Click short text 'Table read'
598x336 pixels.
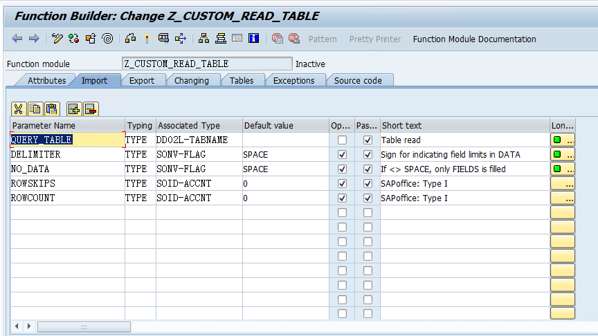point(401,140)
